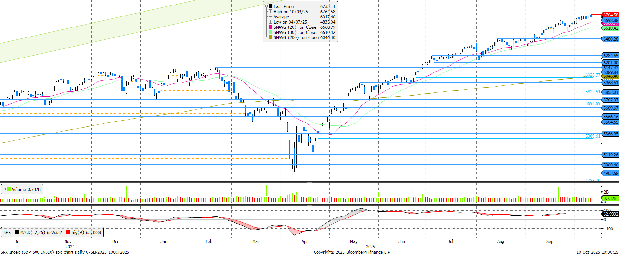Click the red Sig(9) legend swatch
This screenshot has height=255, width=619.
(x=68, y=232)
